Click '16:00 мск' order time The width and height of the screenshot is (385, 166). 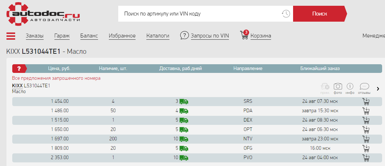[x=320, y=148]
